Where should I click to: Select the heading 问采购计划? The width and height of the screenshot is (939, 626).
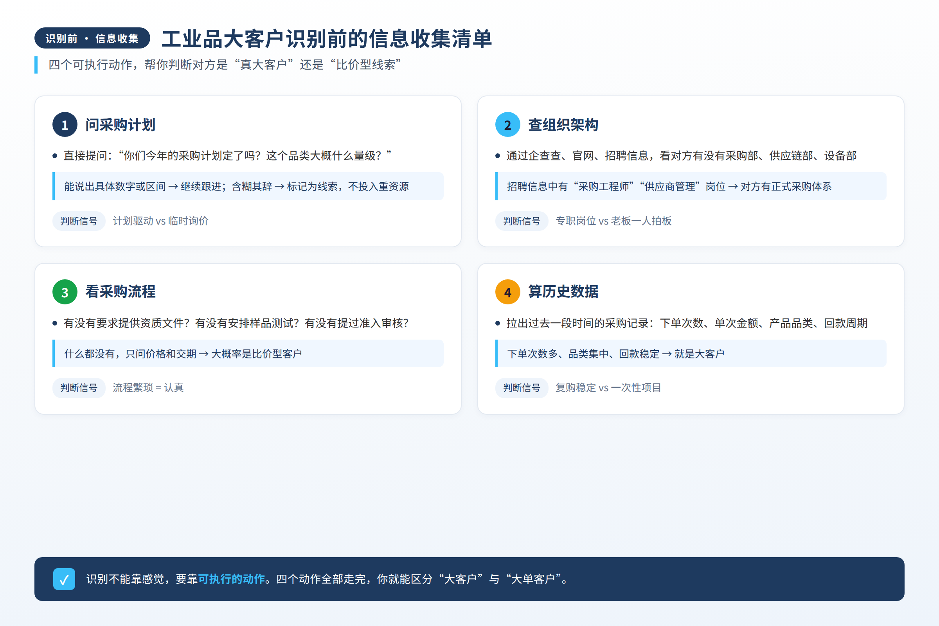click(x=120, y=125)
